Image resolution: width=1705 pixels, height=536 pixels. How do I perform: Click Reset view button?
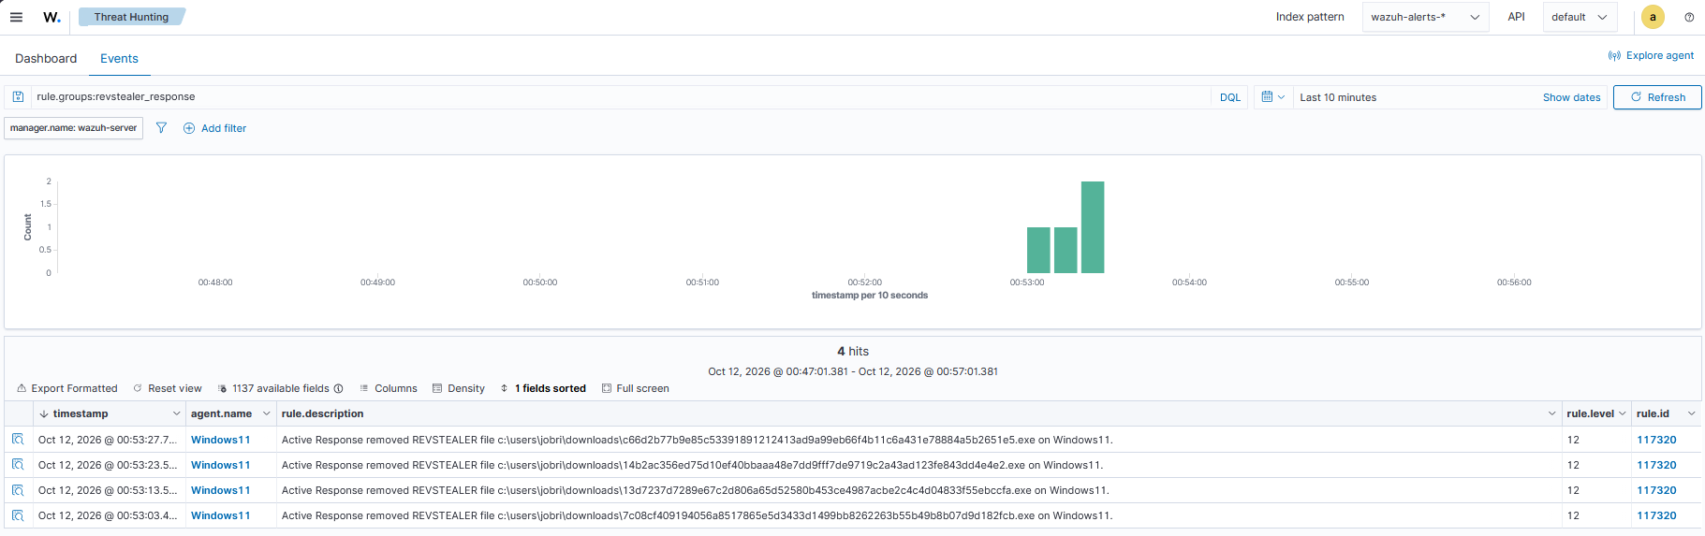pos(168,389)
